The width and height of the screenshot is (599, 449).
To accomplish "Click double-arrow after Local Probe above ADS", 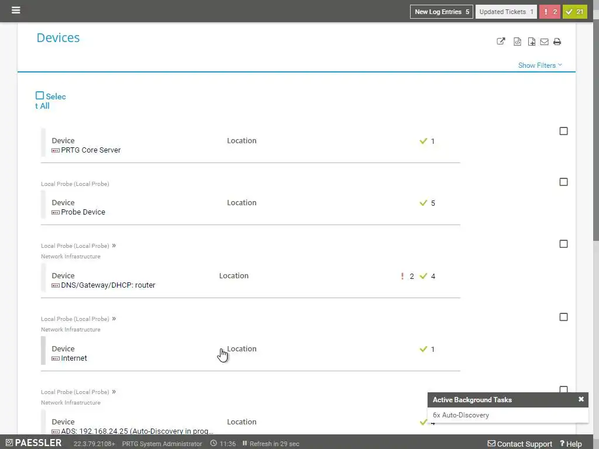I will point(114,392).
